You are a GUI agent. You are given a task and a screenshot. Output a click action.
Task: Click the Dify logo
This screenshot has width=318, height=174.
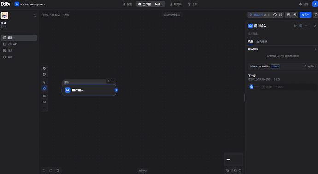[x=6, y=4]
